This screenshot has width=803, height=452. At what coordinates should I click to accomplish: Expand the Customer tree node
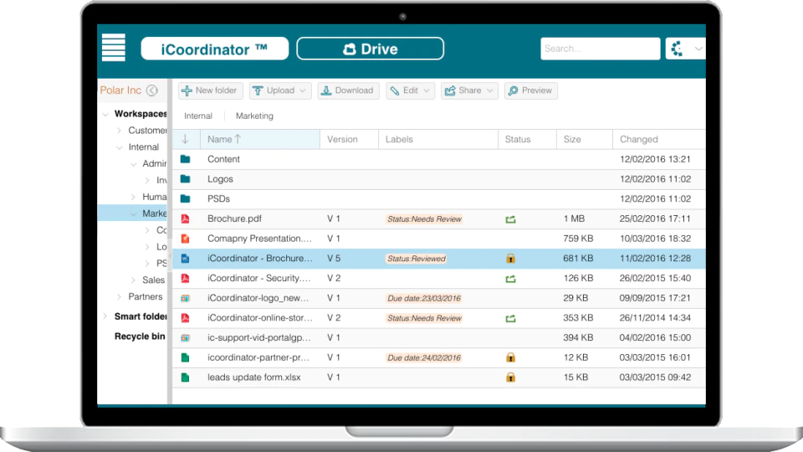point(119,131)
